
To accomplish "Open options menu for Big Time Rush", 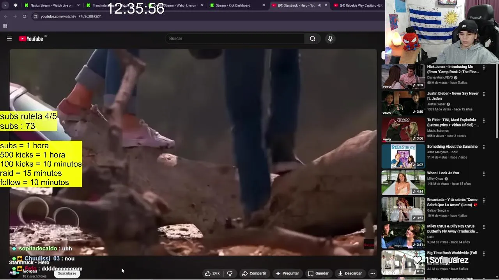I will [484, 254].
